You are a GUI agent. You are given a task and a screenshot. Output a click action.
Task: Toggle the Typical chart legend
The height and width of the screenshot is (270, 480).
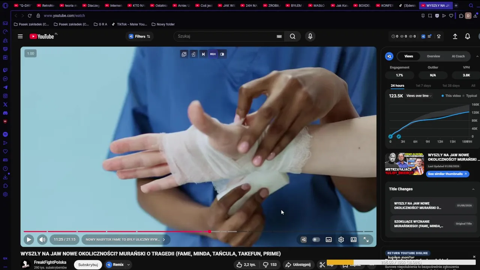pos(470,96)
